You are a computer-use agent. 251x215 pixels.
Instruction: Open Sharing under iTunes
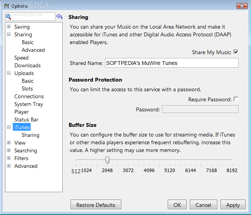click(x=31, y=135)
